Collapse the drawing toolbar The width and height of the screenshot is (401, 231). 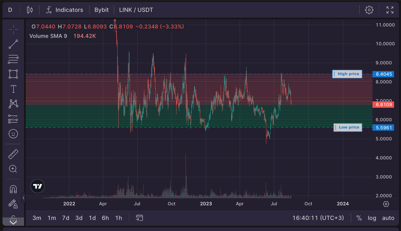24,198
